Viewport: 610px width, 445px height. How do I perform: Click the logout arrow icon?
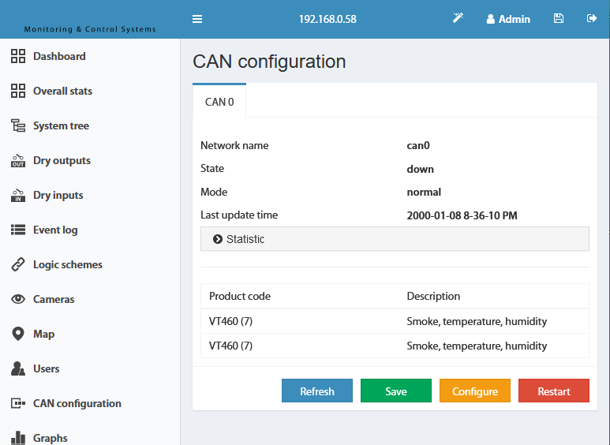click(592, 18)
